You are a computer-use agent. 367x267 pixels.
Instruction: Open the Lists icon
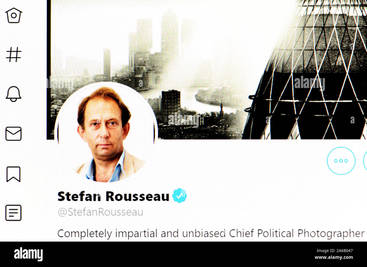coord(14,213)
